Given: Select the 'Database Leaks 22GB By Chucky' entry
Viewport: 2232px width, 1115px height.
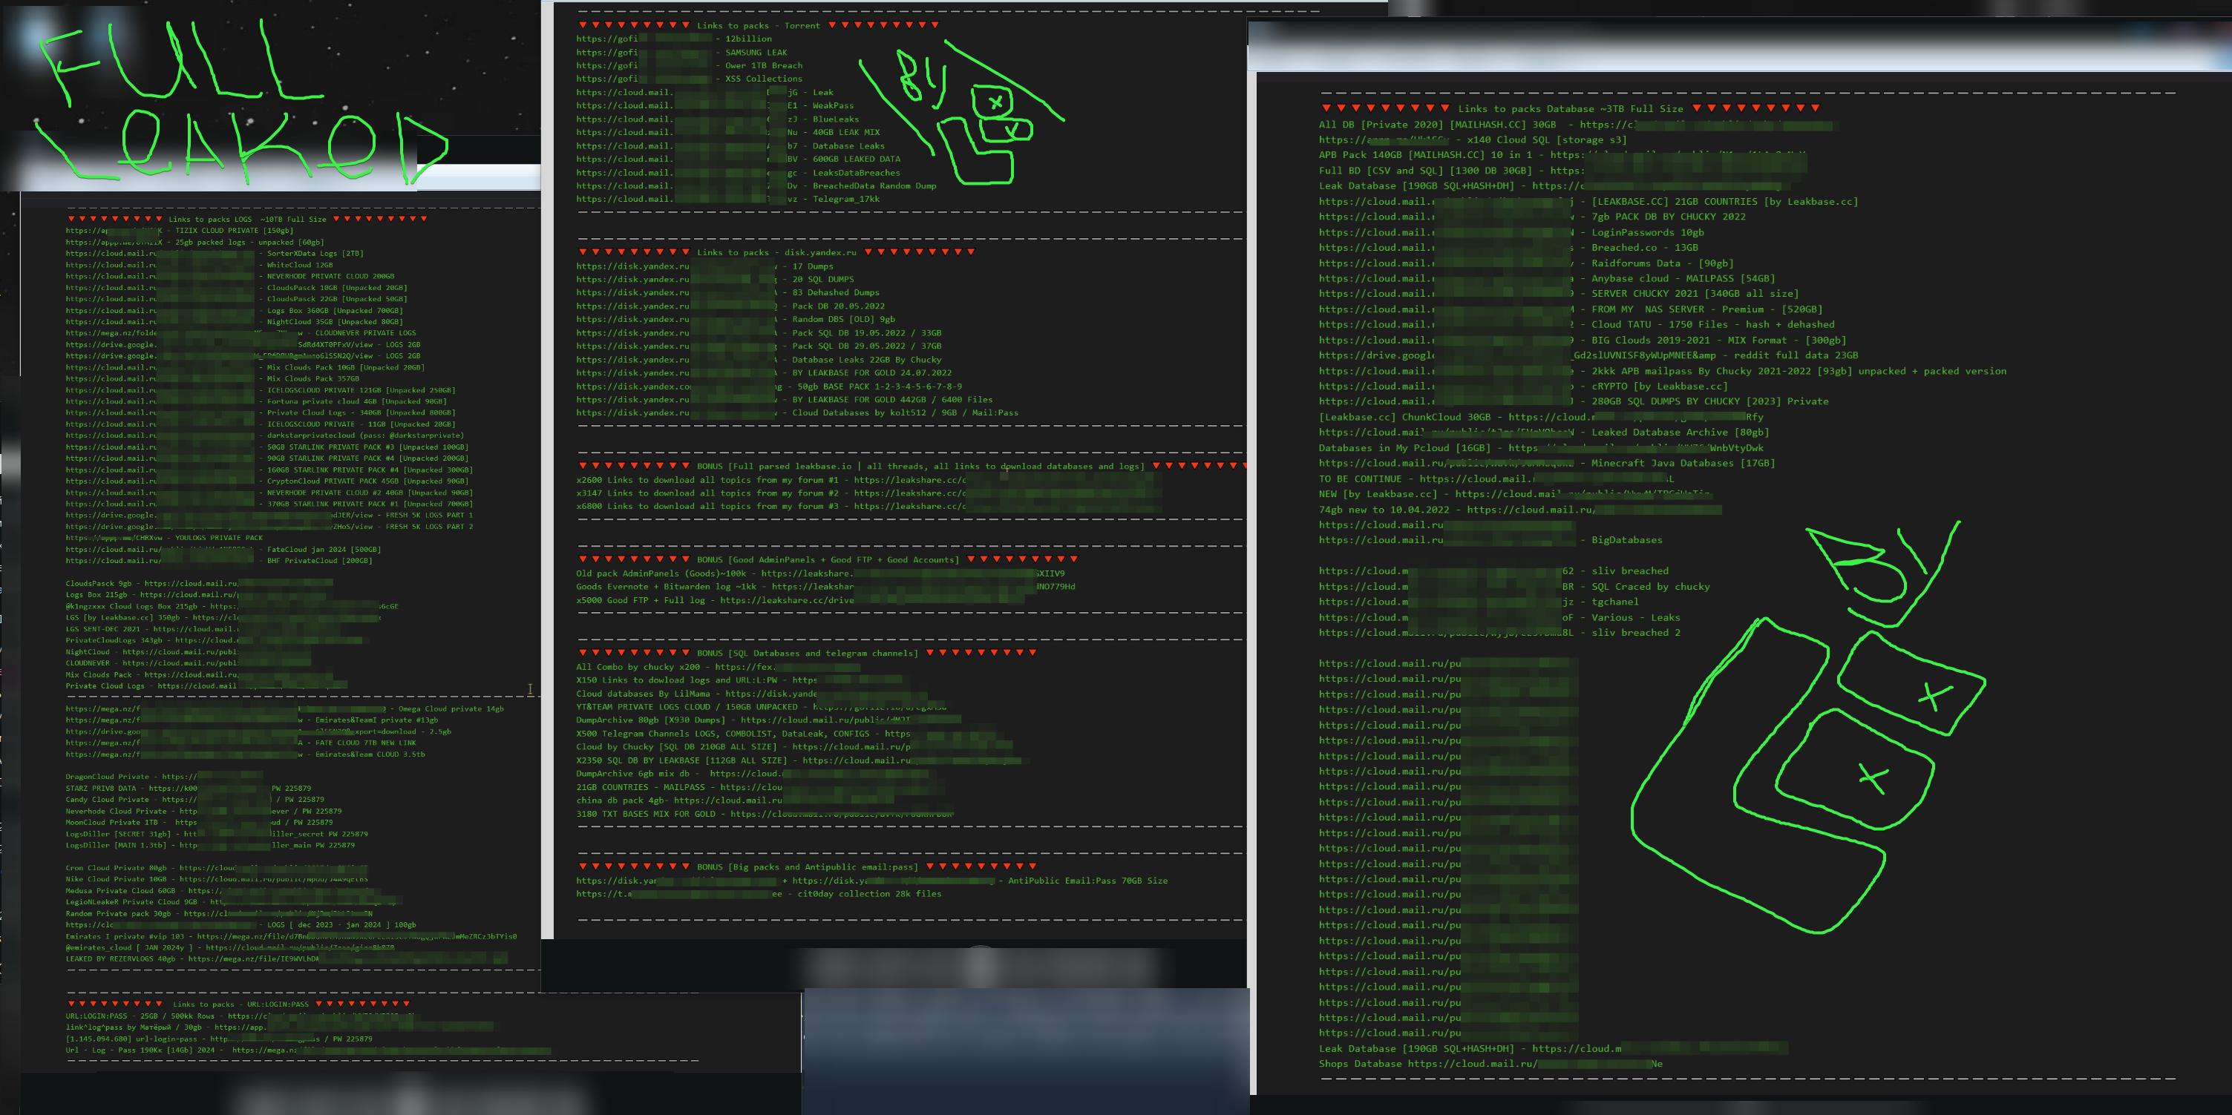Looking at the screenshot, I should [x=759, y=359].
